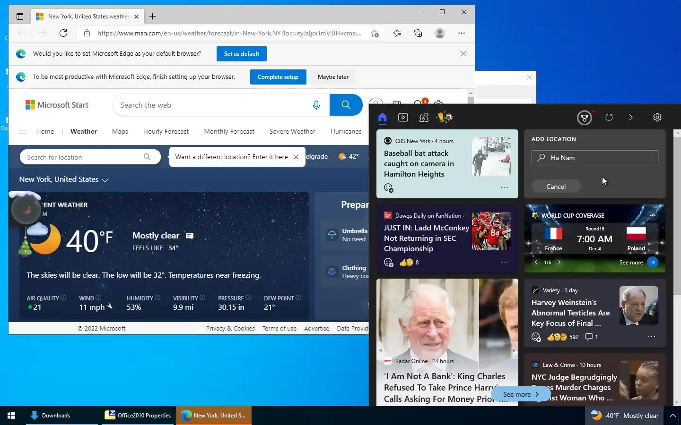681x425 pixels.
Task: Go to next World Cup match card
Action: point(559,262)
